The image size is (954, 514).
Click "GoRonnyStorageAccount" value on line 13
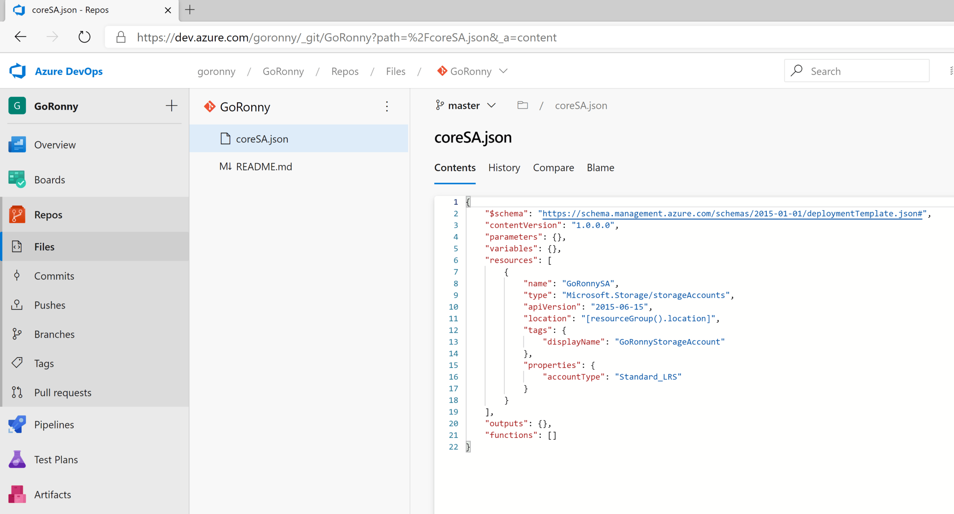pyautogui.click(x=670, y=342)
